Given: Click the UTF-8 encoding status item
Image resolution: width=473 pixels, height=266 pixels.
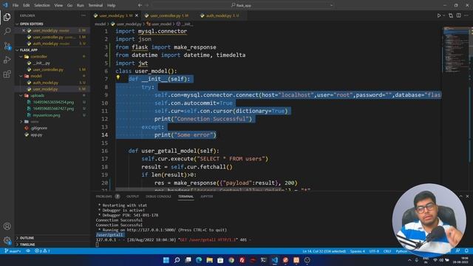Looking at the screenshot, I should (374, 251).
